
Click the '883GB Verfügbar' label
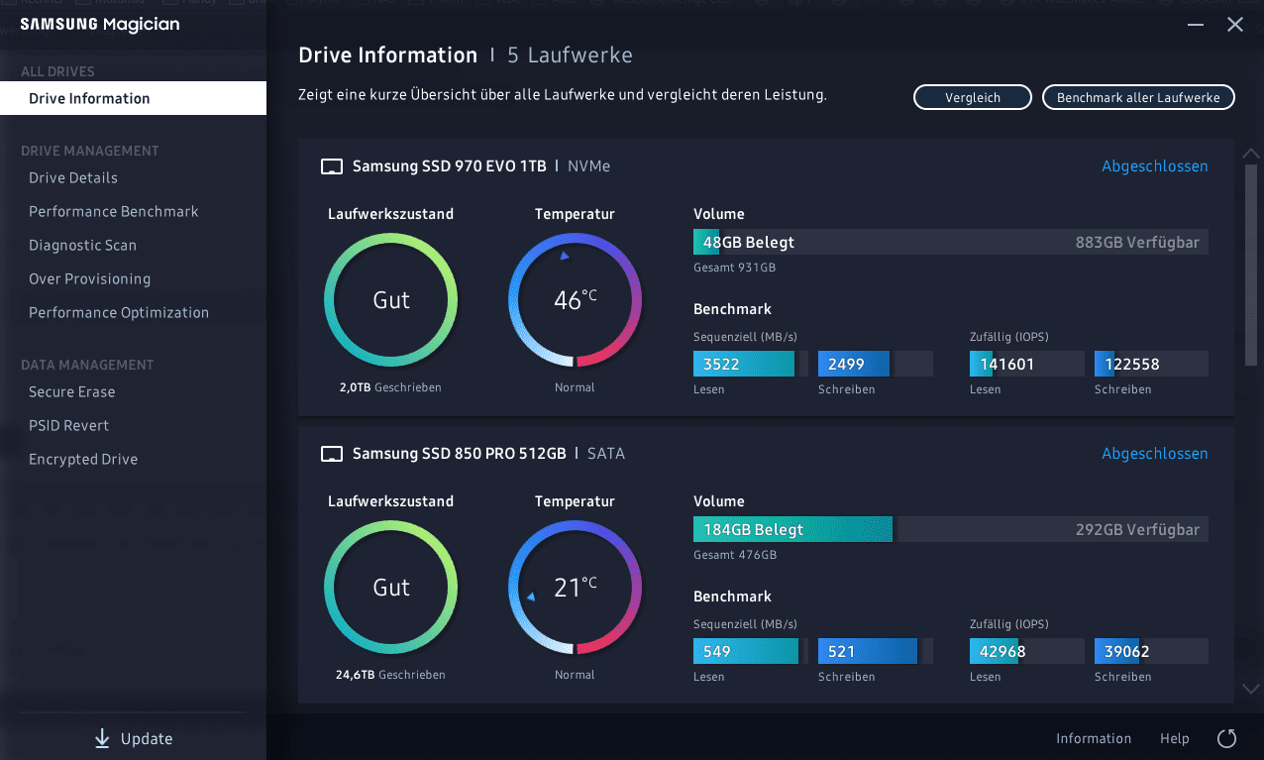[x=1137, y=242]
